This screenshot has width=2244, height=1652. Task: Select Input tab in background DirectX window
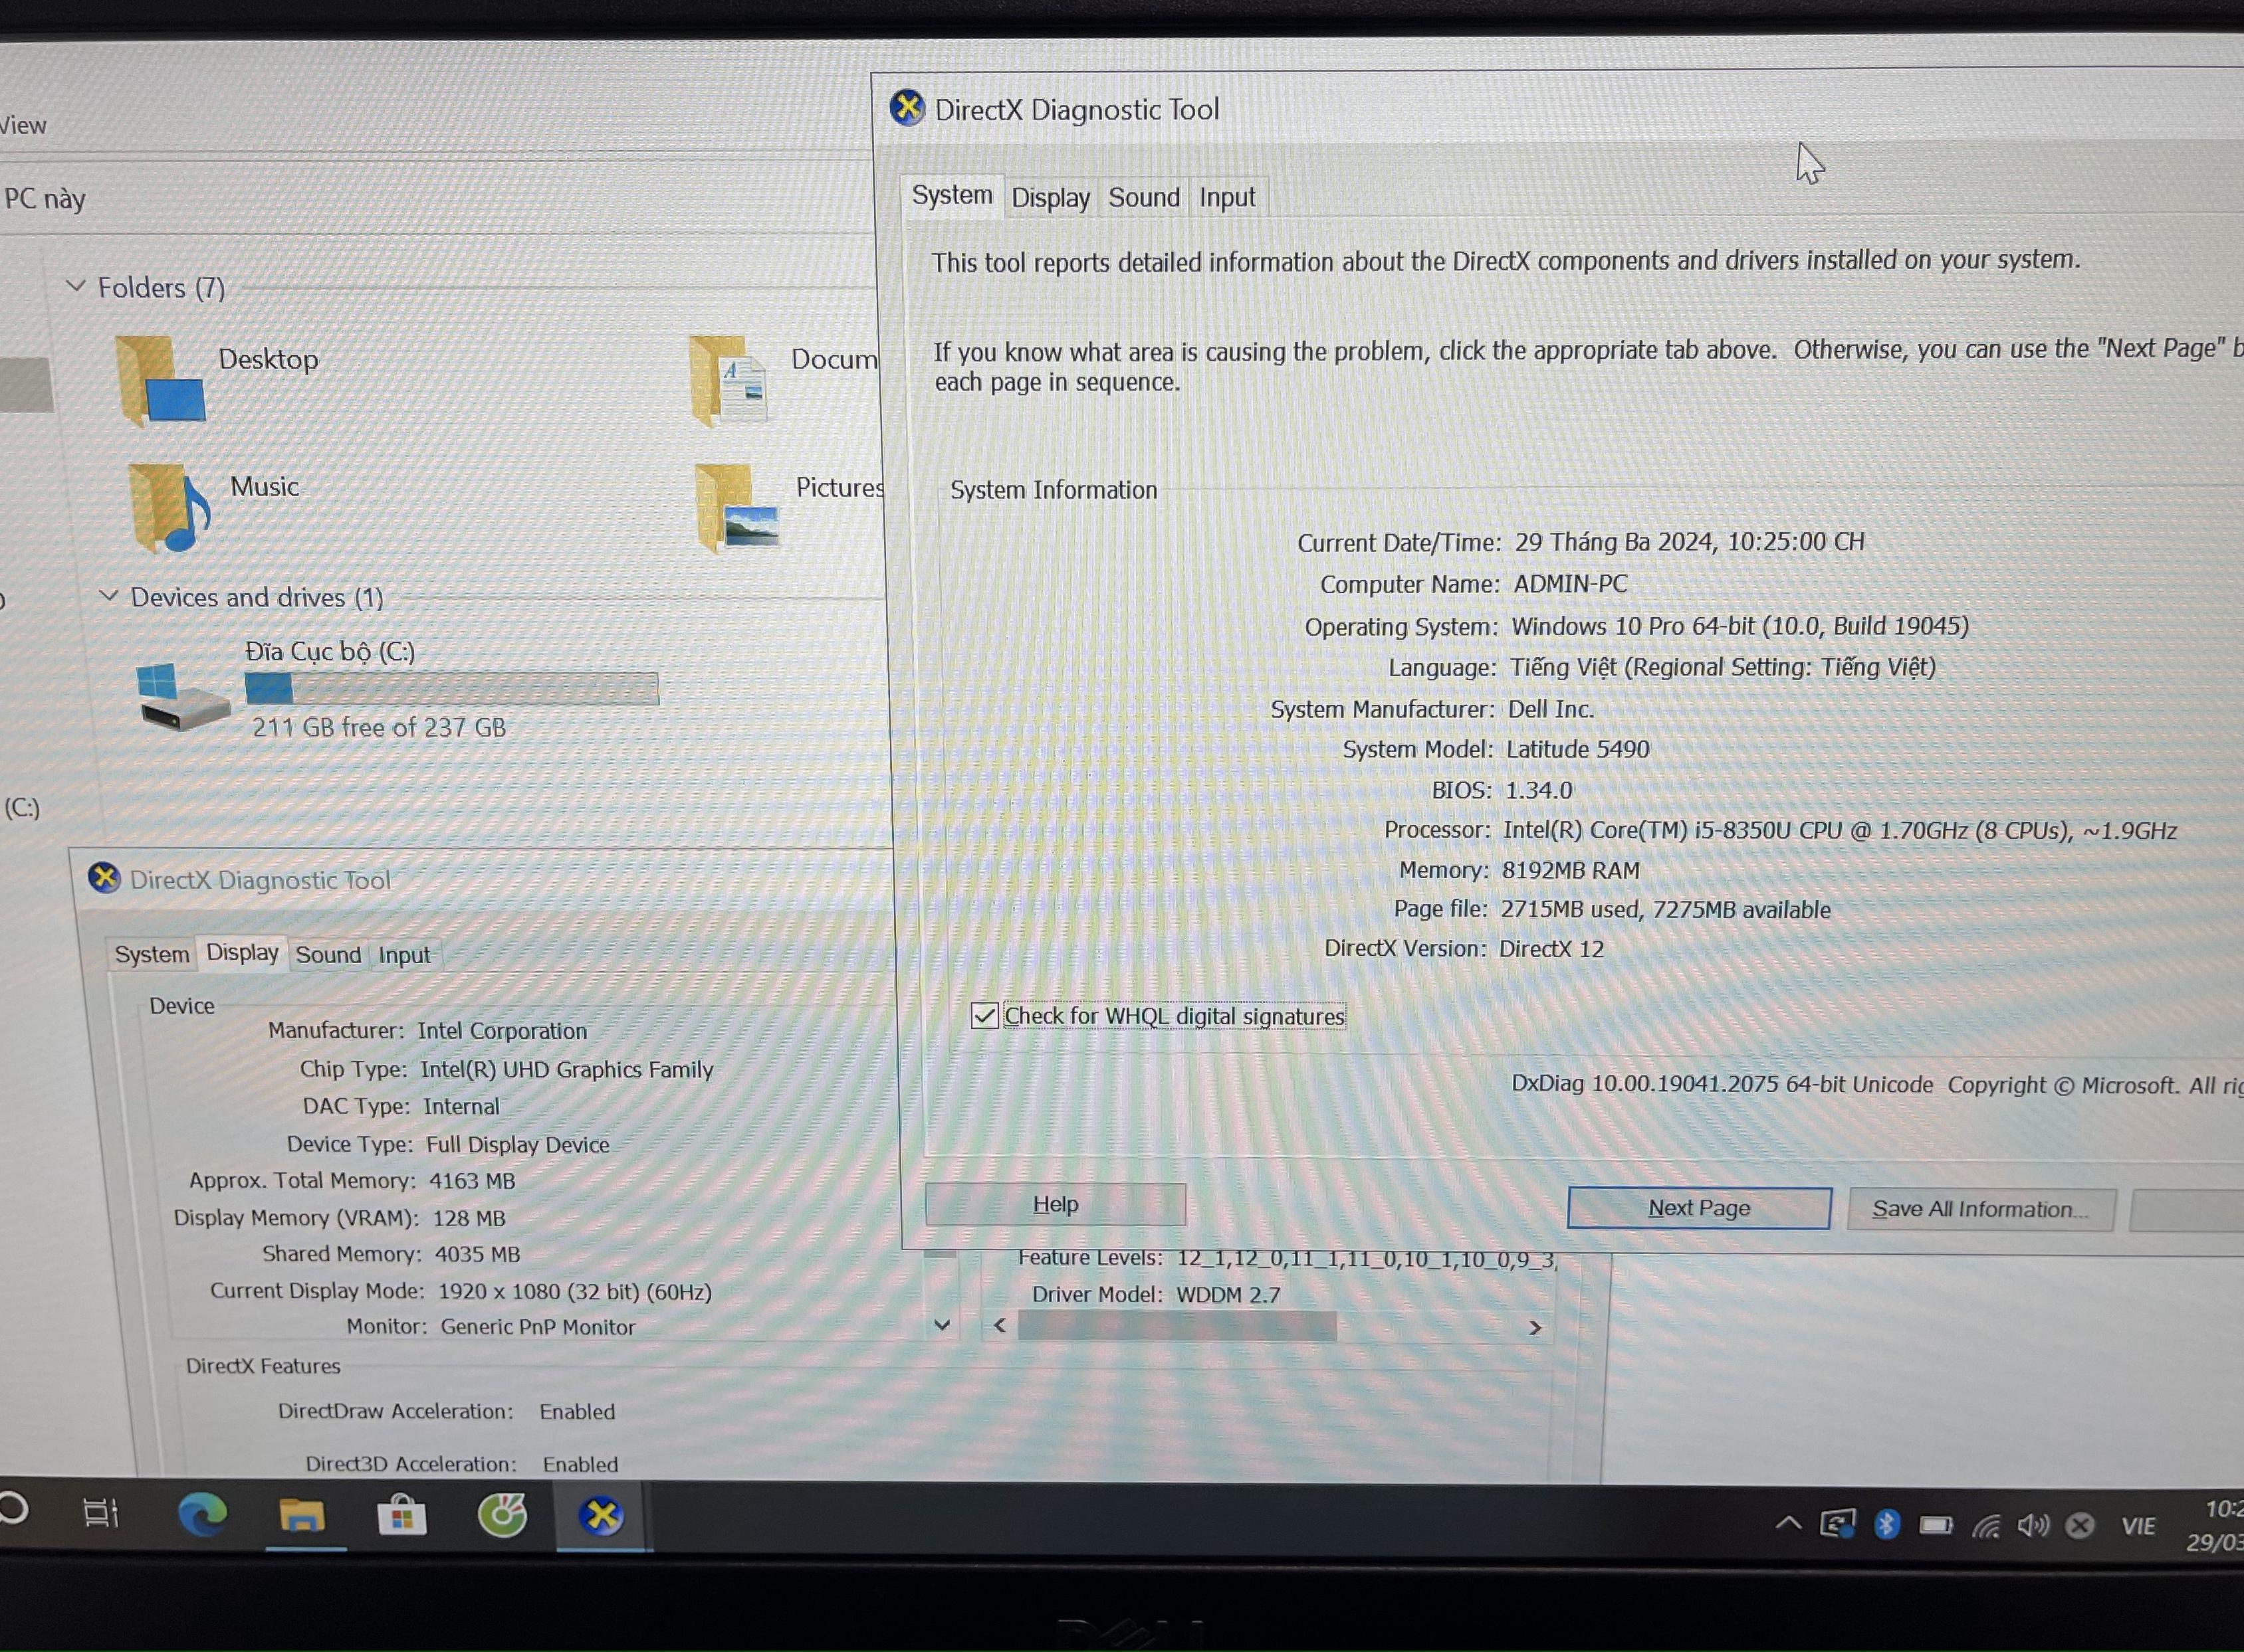point(404,955)
